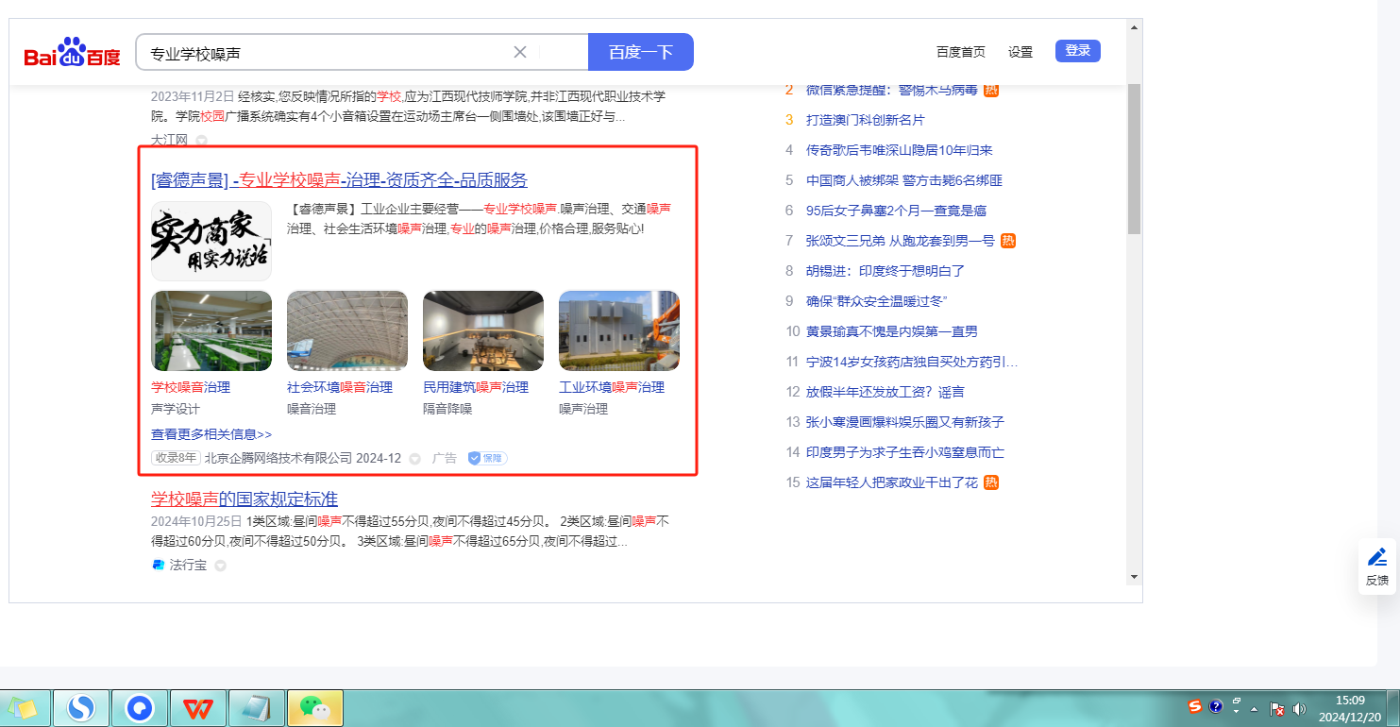Click the 登录 login button

click(1077, 51)
